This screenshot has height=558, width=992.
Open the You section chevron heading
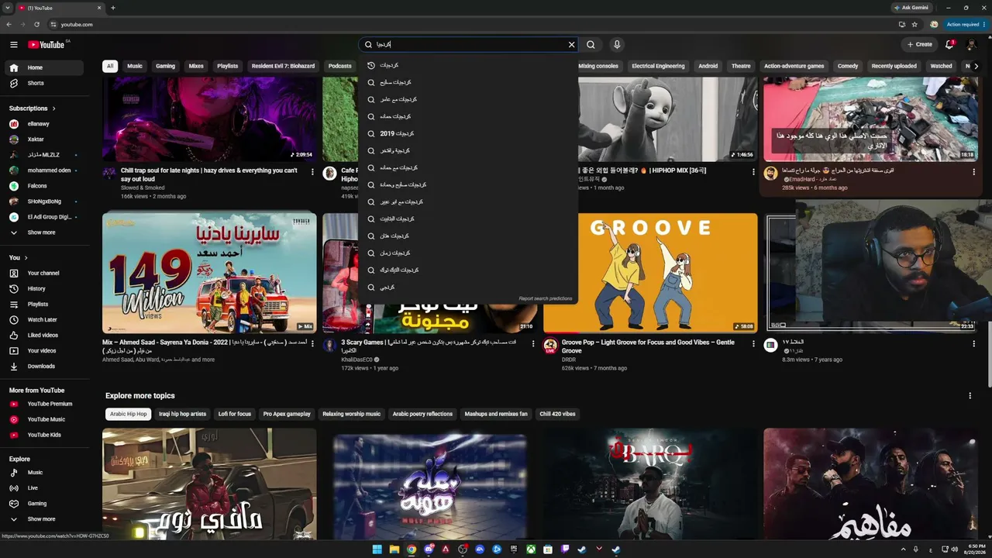[19, 257]
